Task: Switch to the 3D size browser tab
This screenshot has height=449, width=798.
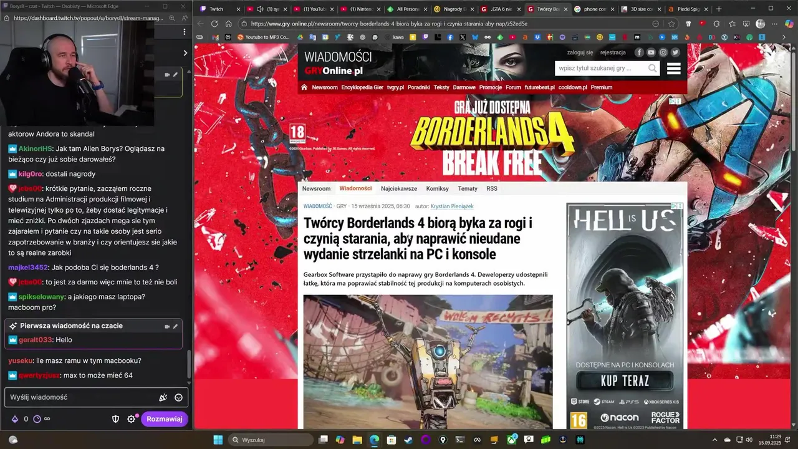Action: coord(640,9)
